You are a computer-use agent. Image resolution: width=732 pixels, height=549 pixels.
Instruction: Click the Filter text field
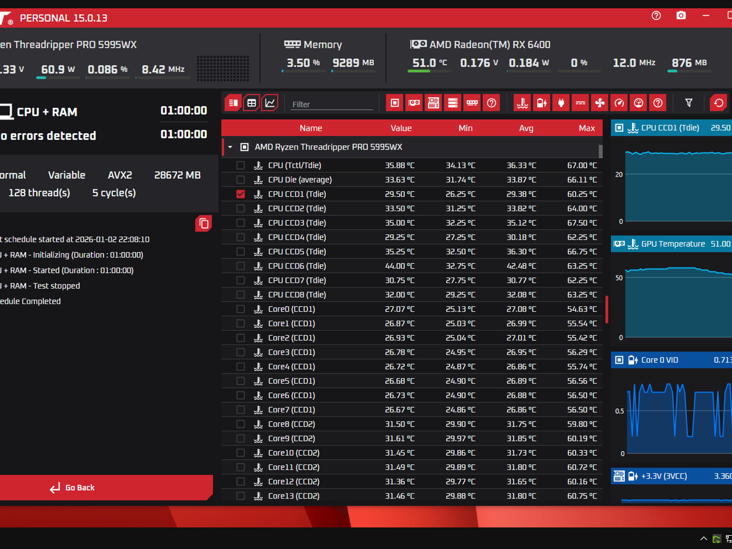coord(332,104)
